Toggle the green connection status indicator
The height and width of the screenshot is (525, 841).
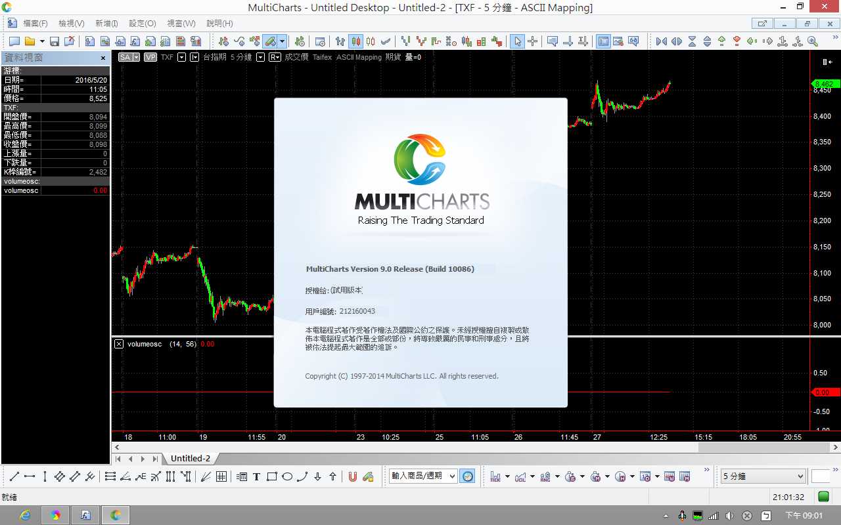(823, 497)
